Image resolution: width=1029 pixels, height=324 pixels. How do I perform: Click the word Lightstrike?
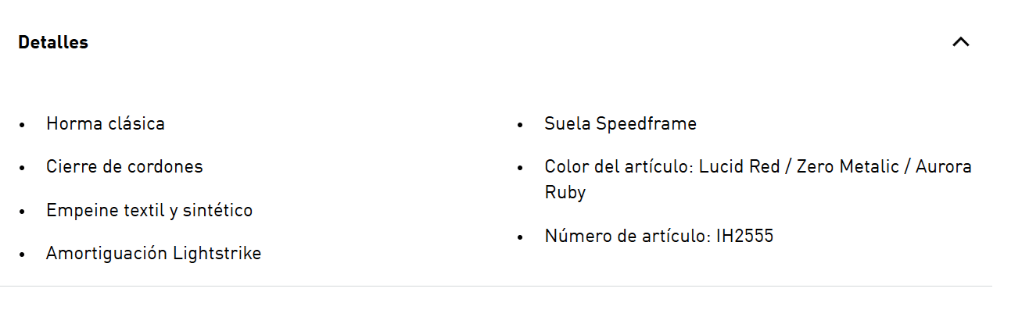pos(217,253)
